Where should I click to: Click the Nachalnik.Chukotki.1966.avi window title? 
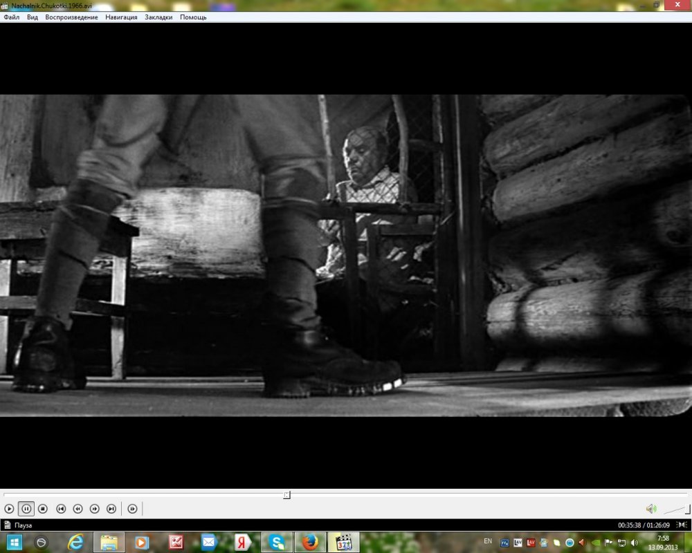click(x=52, y=6)
